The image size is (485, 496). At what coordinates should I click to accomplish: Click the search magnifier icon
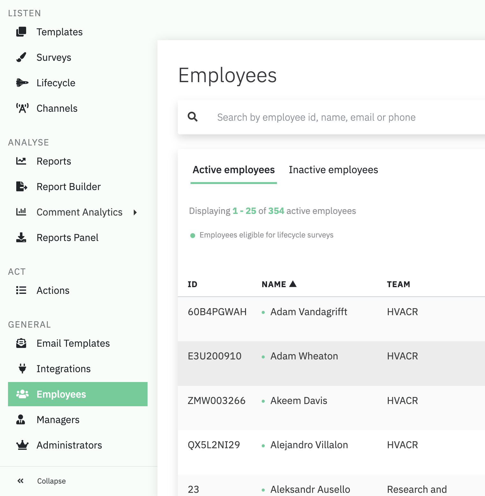(193, 117)
